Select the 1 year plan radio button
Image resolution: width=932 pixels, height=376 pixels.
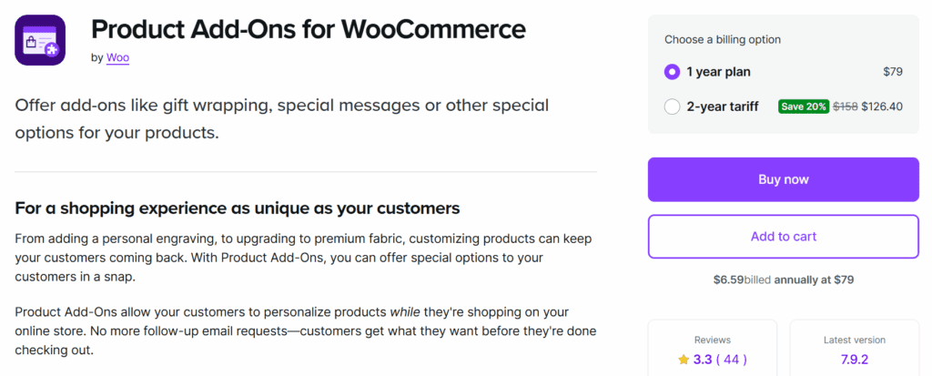click(x=673, y=71)
